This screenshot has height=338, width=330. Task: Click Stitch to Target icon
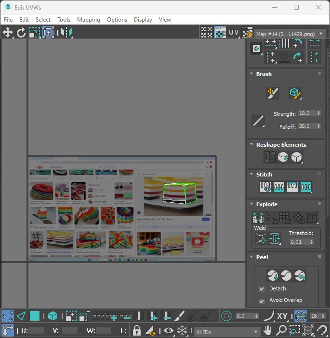265,187
